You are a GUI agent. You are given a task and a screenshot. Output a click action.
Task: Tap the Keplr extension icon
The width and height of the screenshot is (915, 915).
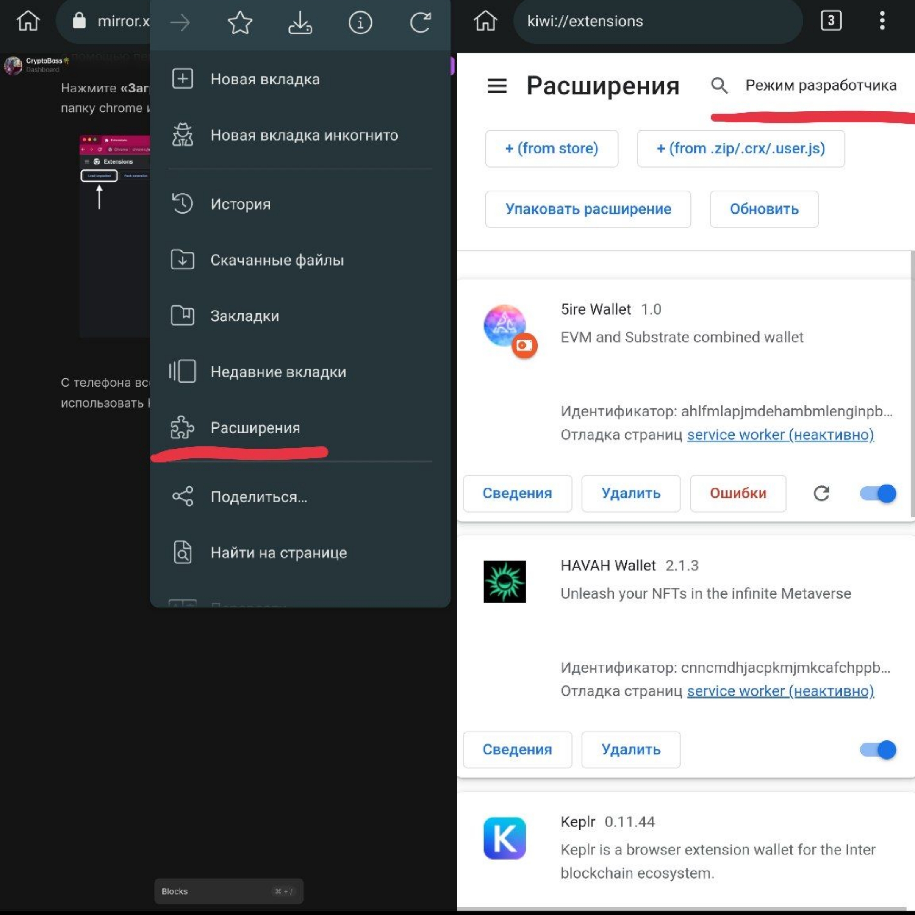click(505, 838)
